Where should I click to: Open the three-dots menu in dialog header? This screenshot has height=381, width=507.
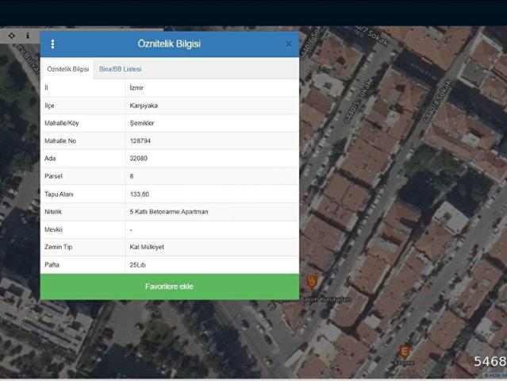tap(53, 44)
